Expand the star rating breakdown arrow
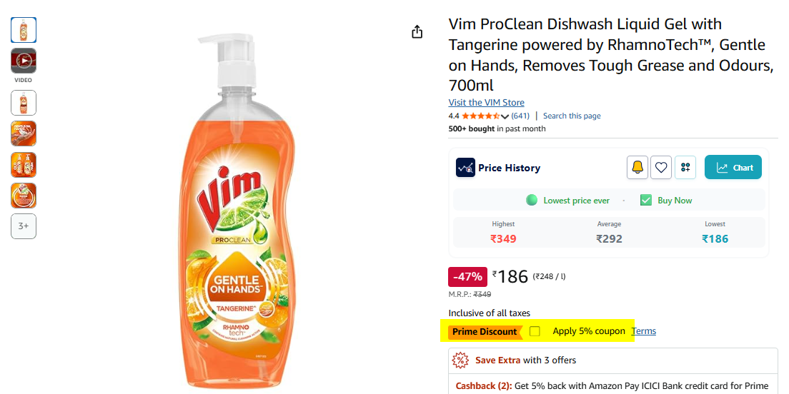 tap(505, 116)
